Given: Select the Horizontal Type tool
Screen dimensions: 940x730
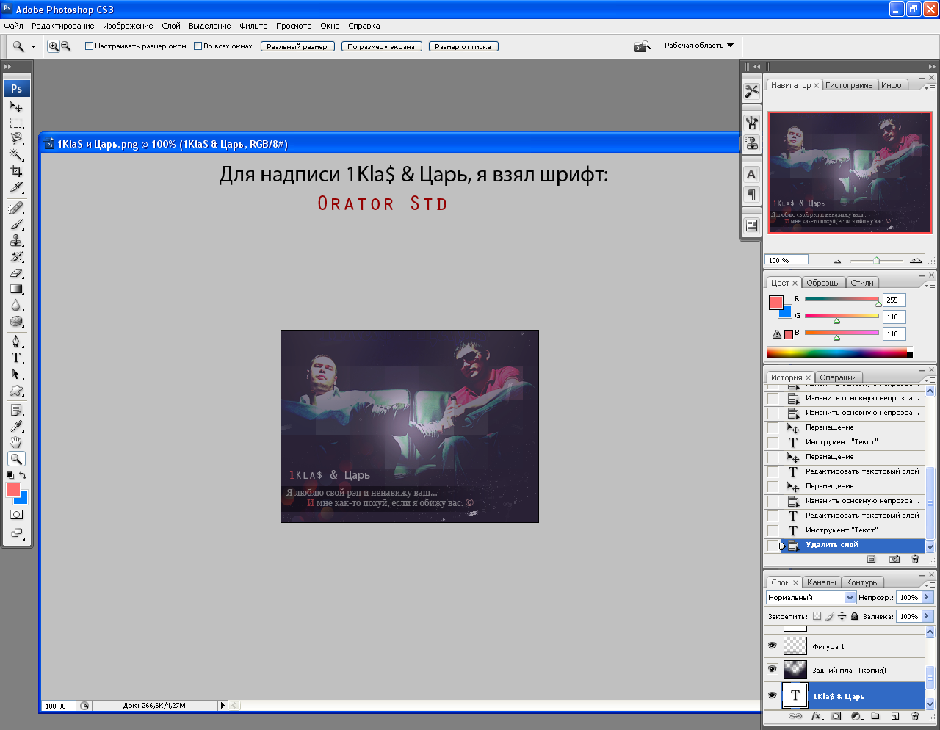Looking at the screenshot, I should pyautogui.click(x=16, y=358).
